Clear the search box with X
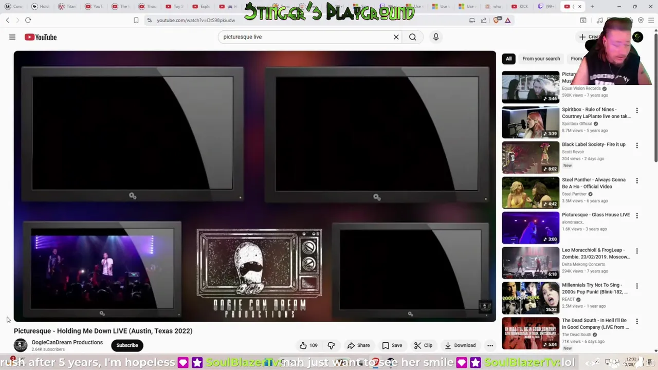 click(x=396, y=37)
